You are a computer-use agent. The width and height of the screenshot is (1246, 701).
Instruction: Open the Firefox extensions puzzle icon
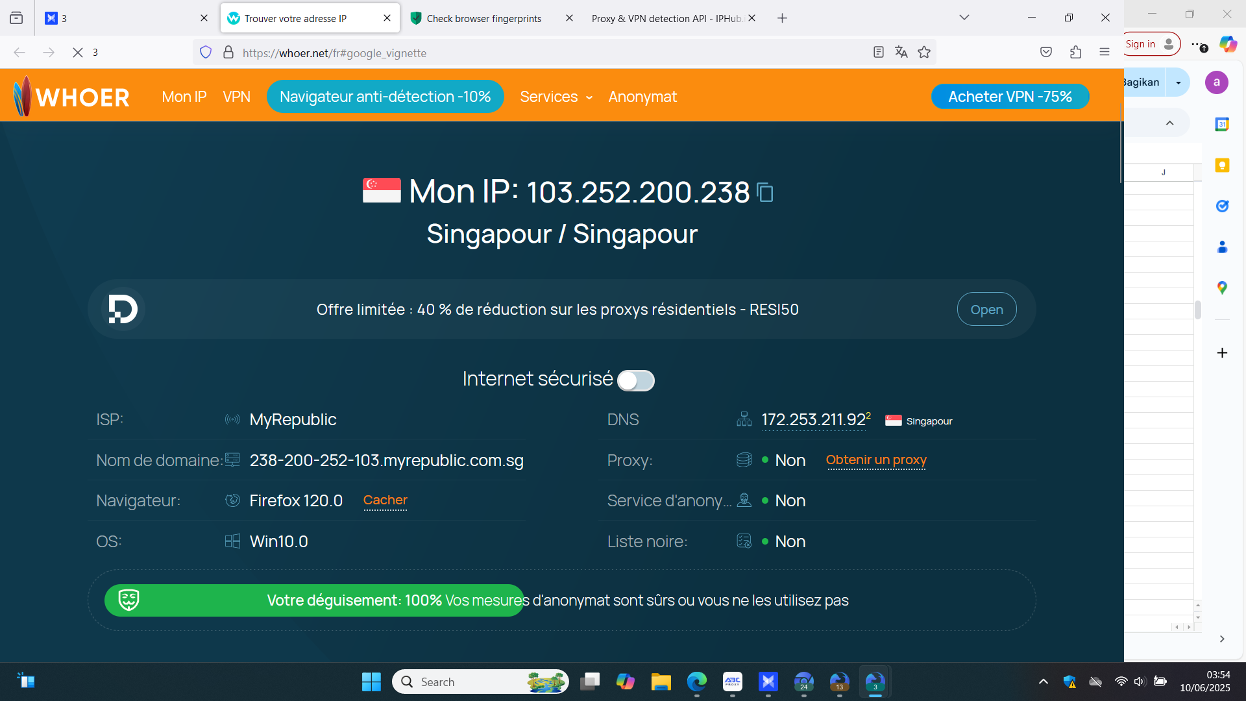1075,53
